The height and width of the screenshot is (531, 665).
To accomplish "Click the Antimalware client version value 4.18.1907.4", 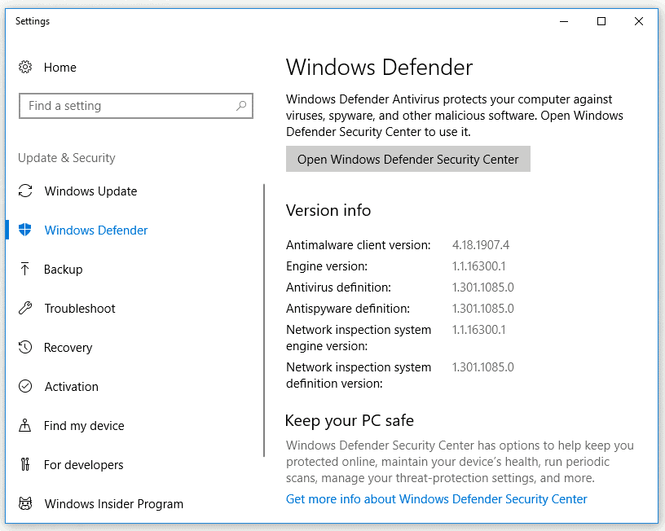I will pos(481,245).
